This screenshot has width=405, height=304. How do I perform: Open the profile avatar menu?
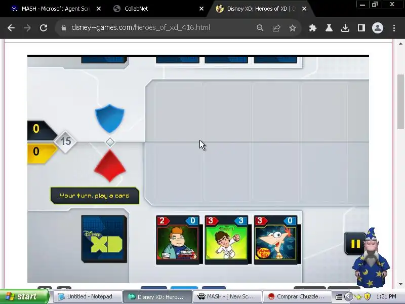click(377, 28)
